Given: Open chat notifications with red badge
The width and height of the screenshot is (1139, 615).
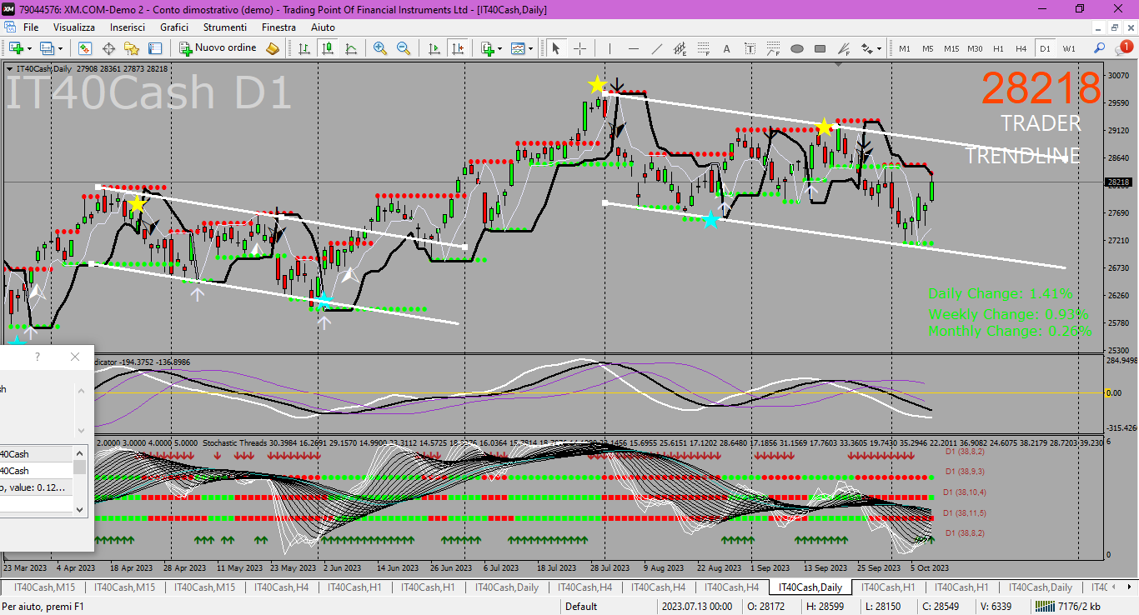Looking at the screenshot, I should [1122, 48].
